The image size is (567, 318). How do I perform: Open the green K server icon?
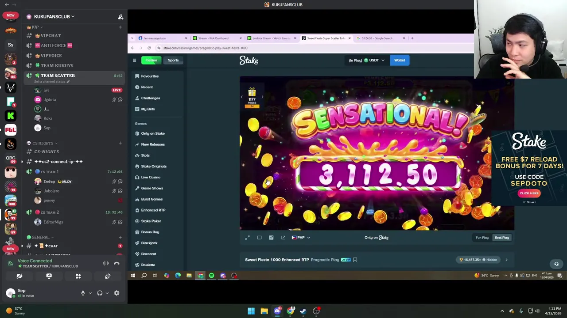(x=11, y=115)
